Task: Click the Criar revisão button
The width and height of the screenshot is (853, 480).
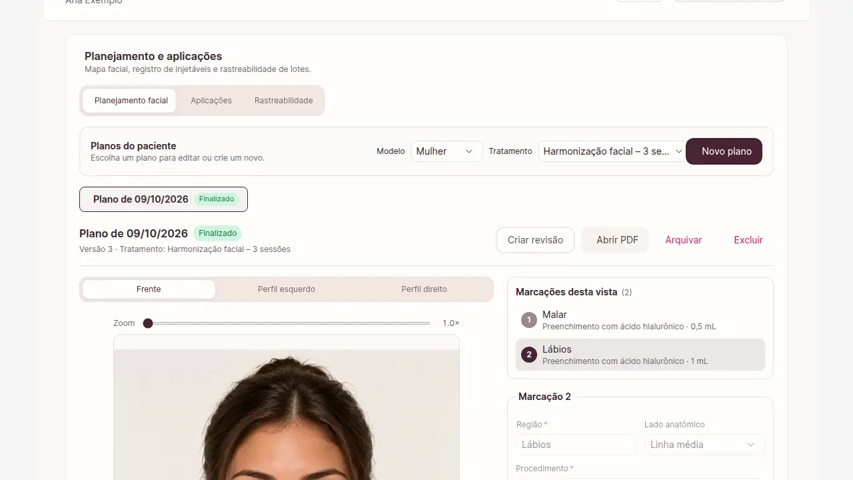Action: click(535, 240)
